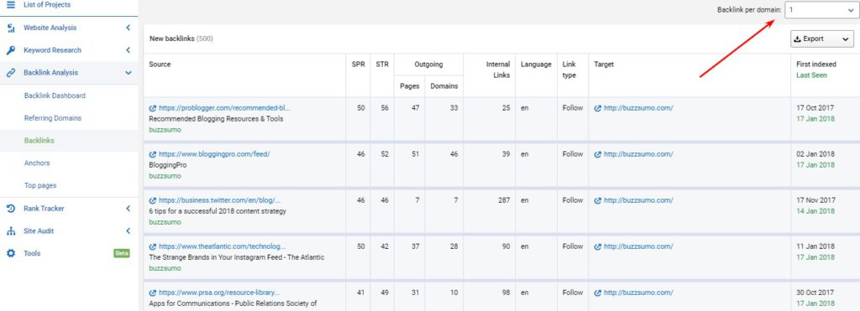Open the Backlink per domain dropdown
Viewport: 860px width, 311px height.
point(822,10)
